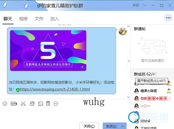Select member 阿智泽 in the list
174x129 pixels.
tap(152, 121)
